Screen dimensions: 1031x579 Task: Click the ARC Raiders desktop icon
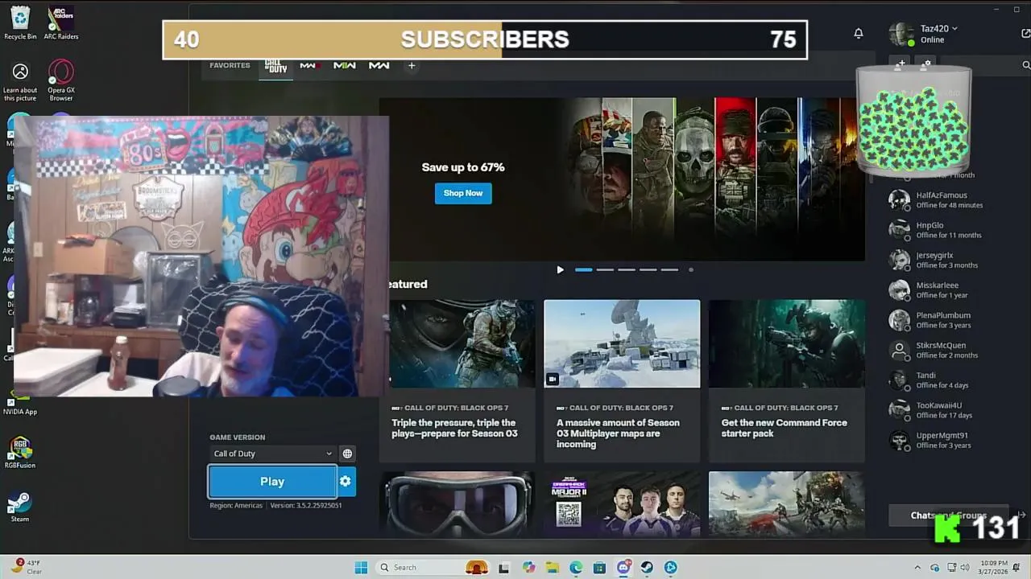pyautogui.click(x=61, y=23)
